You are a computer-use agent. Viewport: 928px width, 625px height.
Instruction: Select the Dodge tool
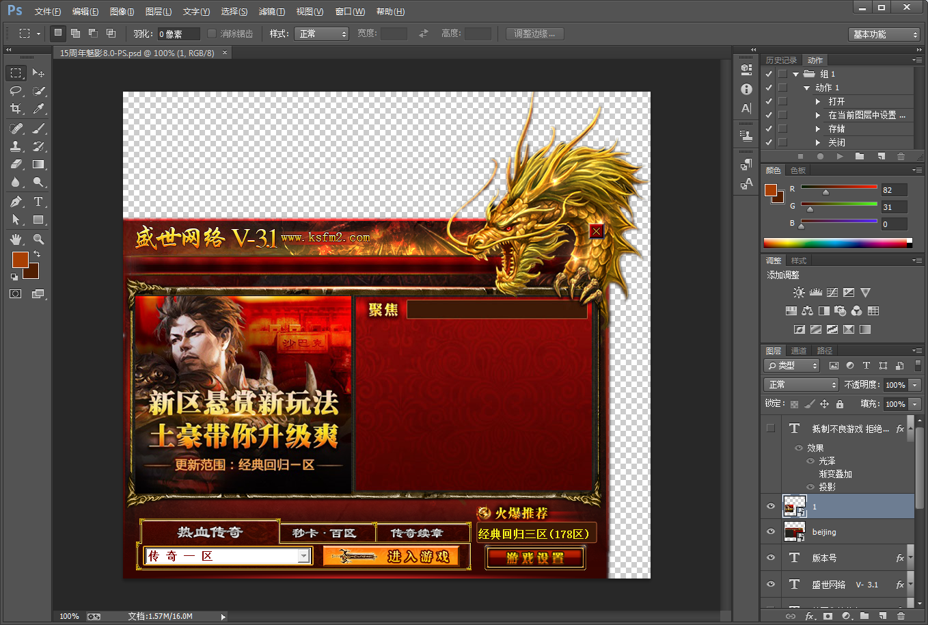38,183
